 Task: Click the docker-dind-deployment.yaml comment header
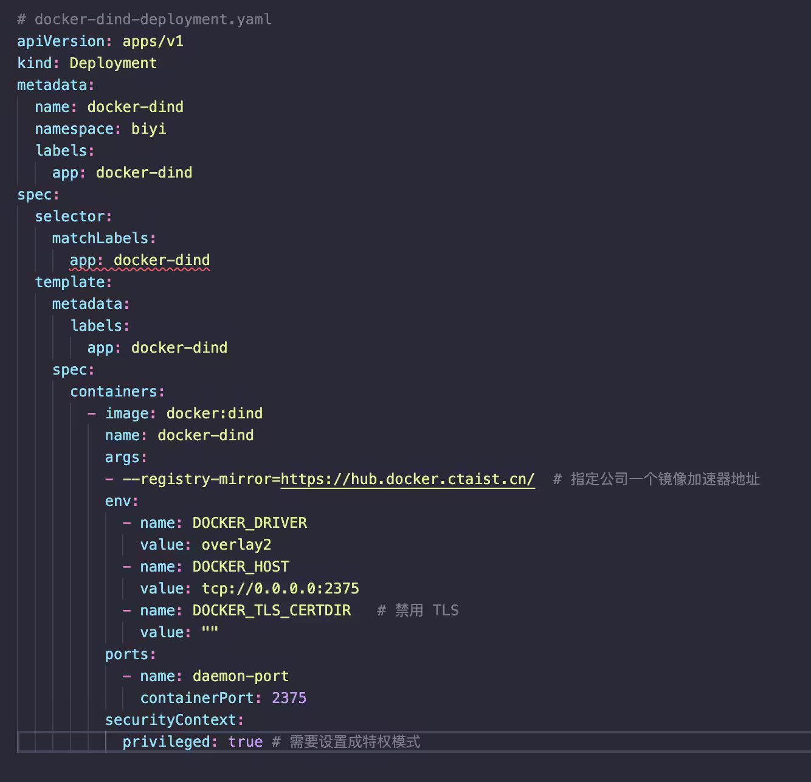144,19
